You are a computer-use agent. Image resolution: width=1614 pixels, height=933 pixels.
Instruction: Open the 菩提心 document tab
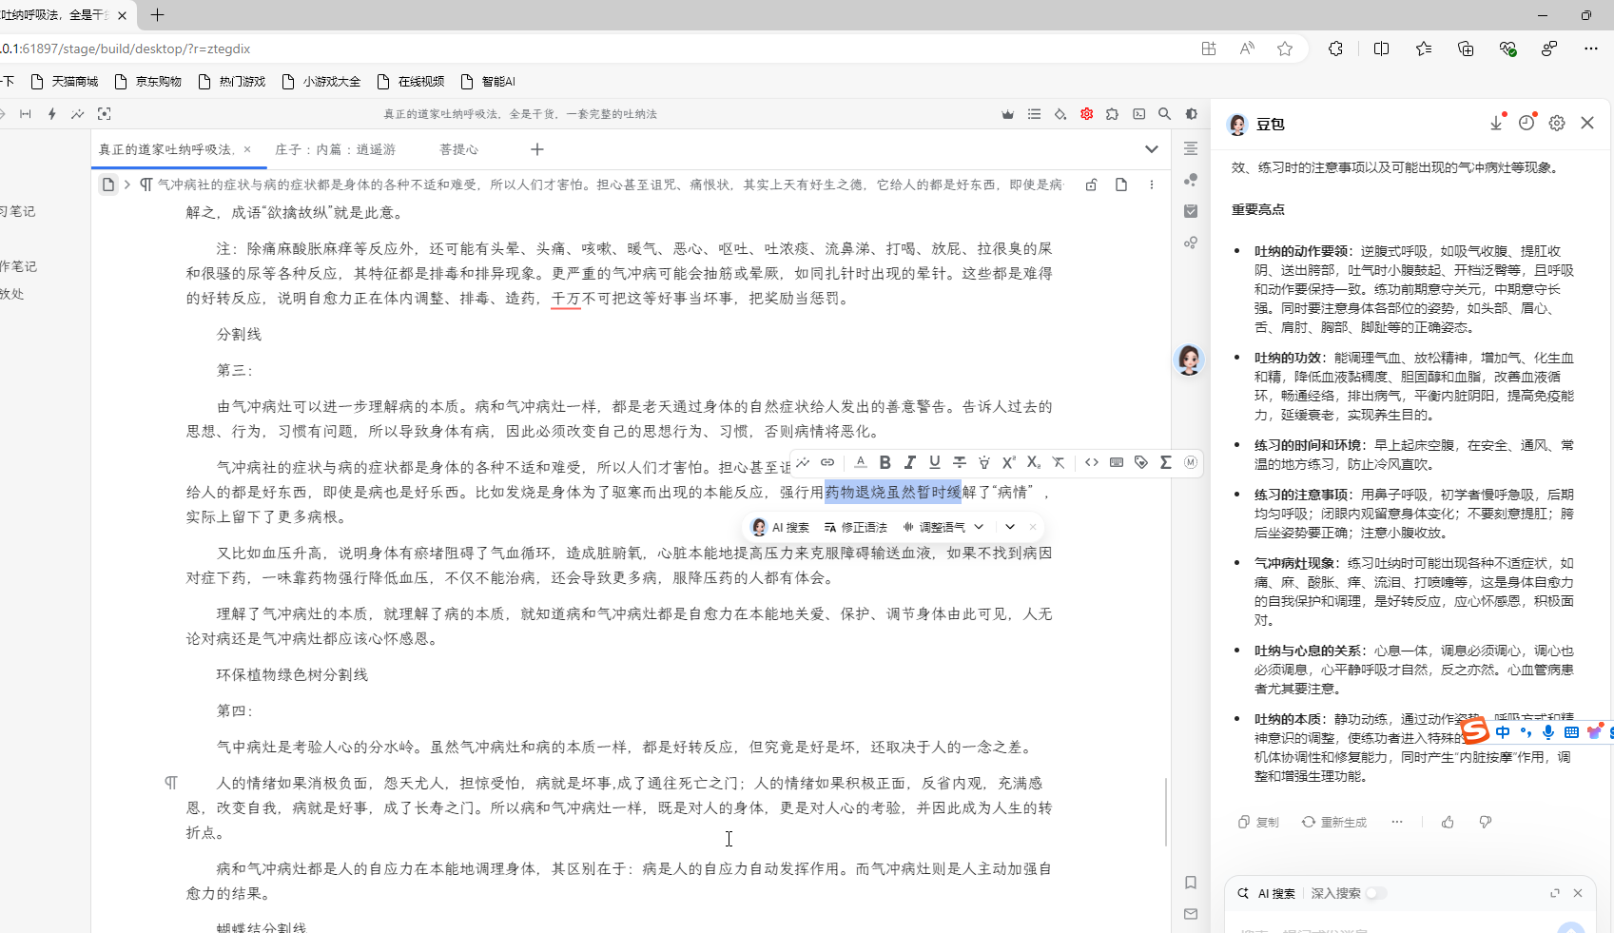click(458, 149)
